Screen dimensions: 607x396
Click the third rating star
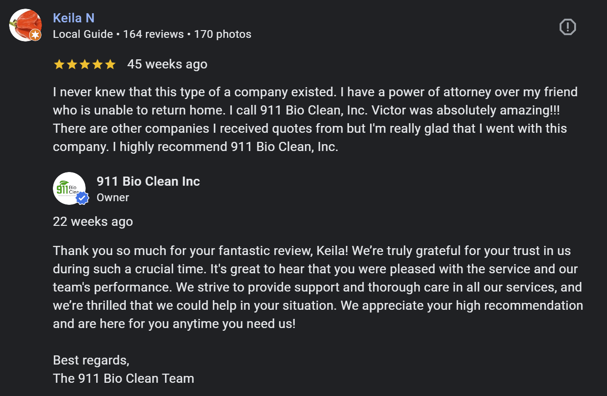point(85,64)
